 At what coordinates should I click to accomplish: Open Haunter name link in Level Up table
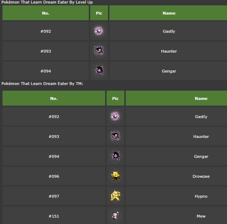click(169, 51)
